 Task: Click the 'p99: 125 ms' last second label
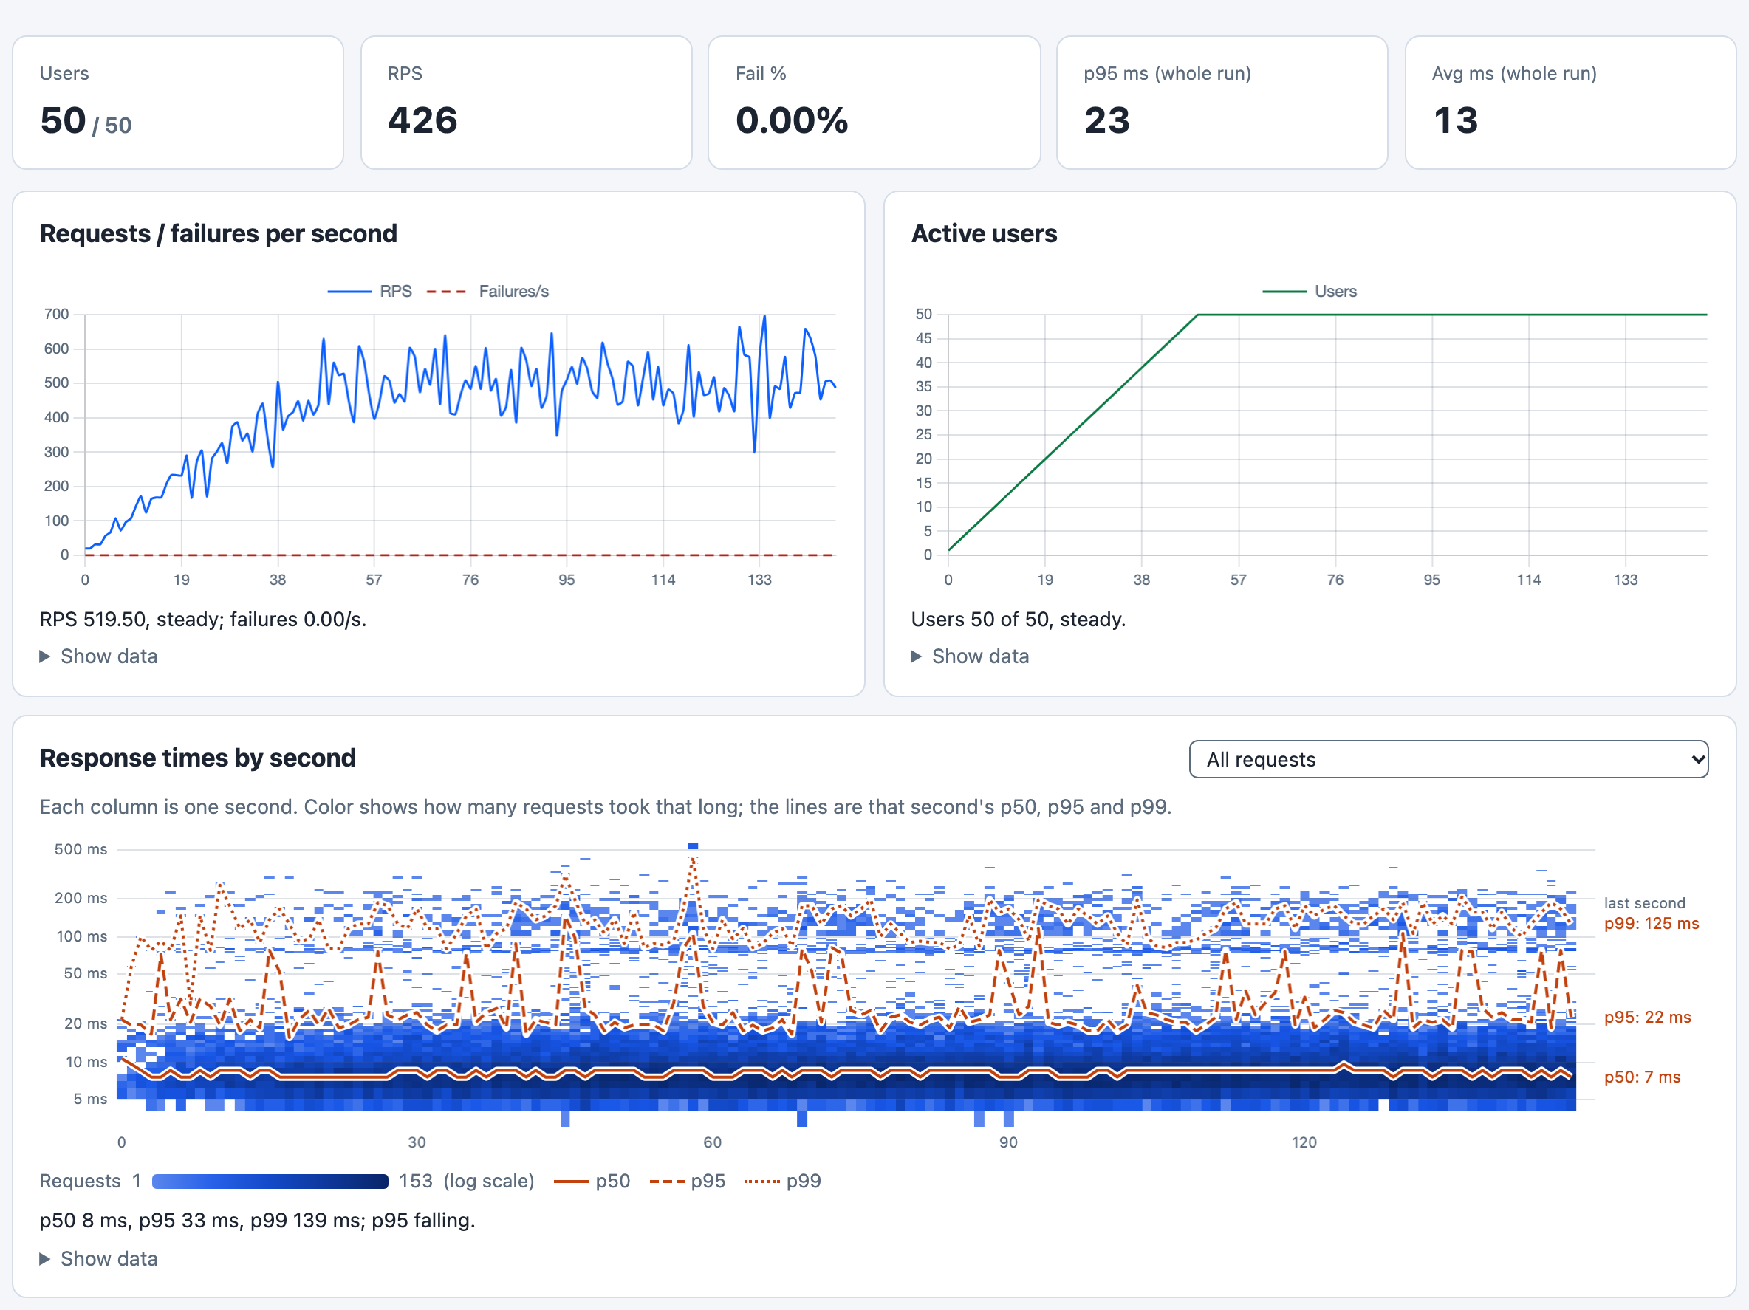coord(1651,923)
